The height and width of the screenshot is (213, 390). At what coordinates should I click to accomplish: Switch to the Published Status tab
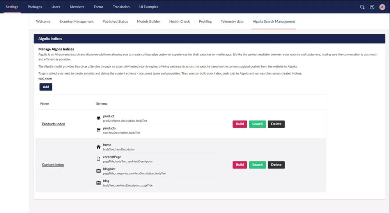pyautogui.click(x=115, y=21)
